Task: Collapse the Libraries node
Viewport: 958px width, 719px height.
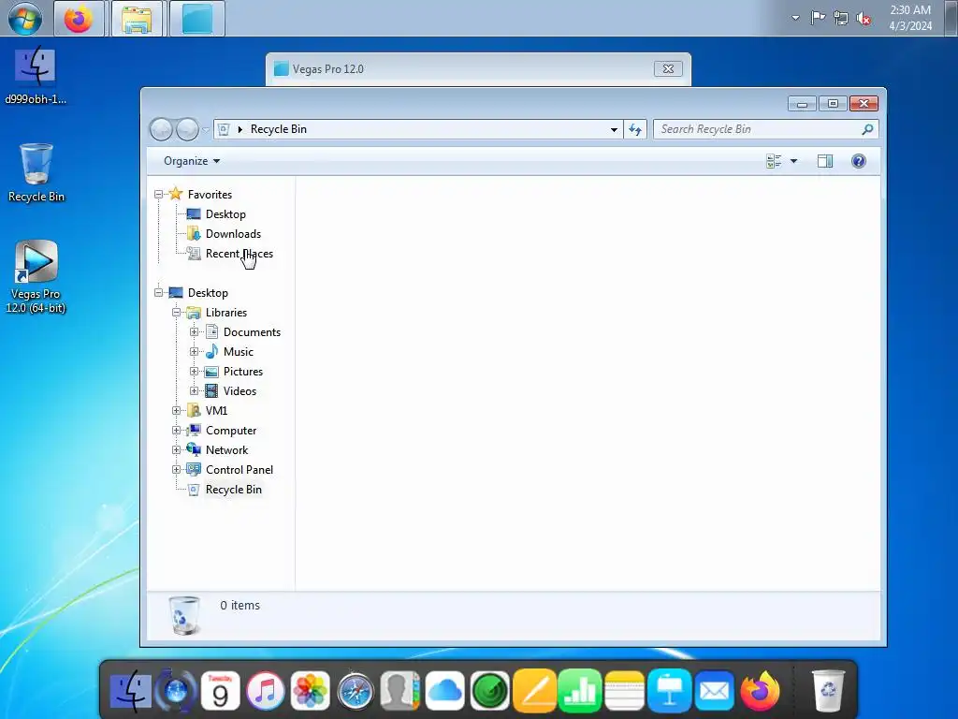Action: coord(176,313)
